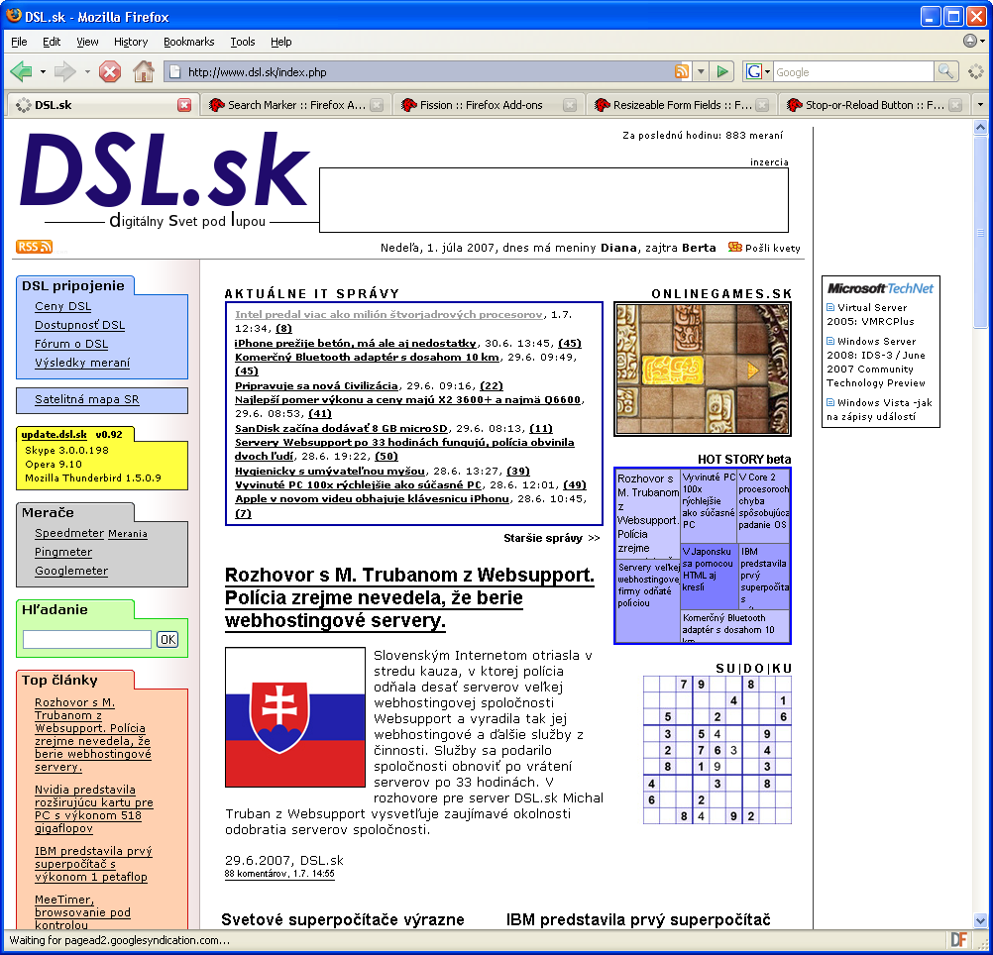Close the Search Marker tab
This screenshot has height=955, width=993.
coord(377,105)
